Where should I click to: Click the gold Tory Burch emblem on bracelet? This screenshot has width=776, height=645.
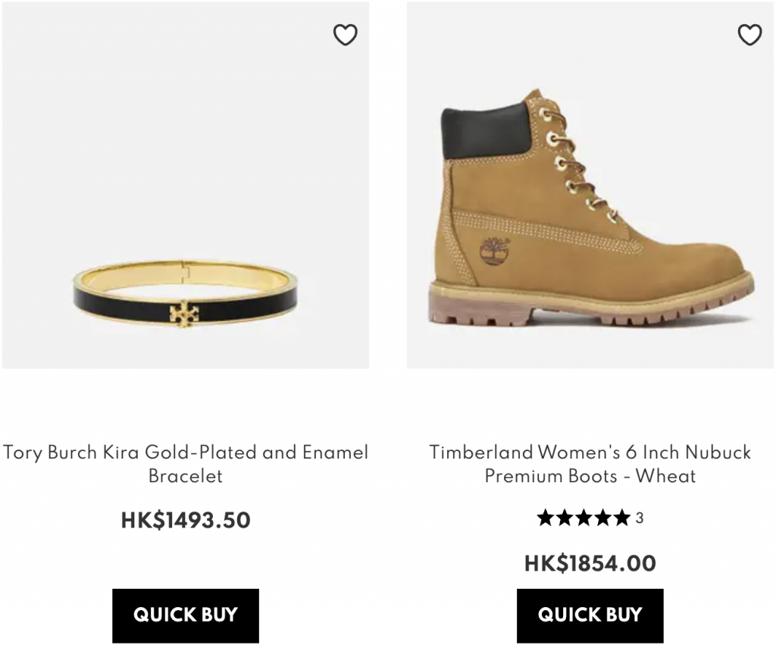[x=183, y=313]
